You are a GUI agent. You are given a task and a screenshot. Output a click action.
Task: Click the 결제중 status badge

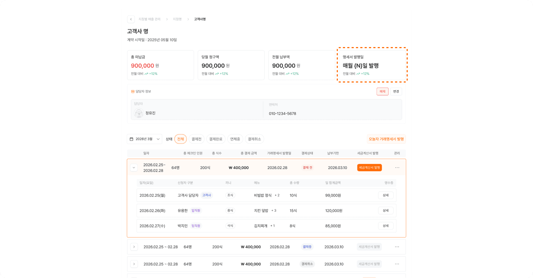point(307,247)
